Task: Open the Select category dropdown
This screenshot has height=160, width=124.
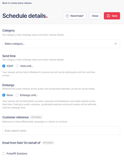Action: click(61, 44)
